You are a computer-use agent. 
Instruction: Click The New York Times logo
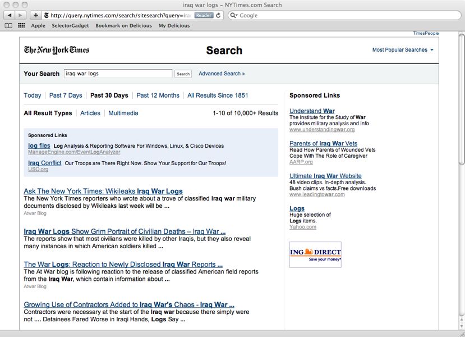coord(57,50)
